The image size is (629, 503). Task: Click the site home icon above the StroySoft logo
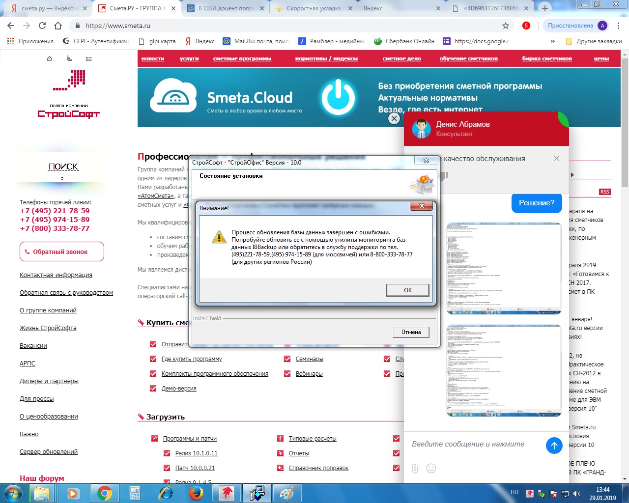point(49,58)
